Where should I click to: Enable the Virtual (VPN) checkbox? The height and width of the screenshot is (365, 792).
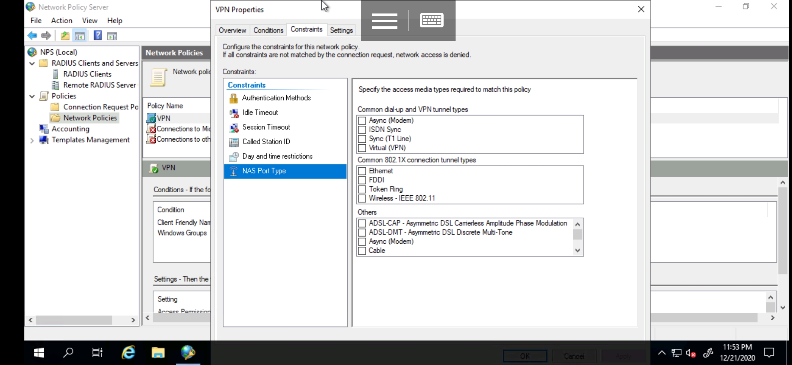tap(362, 148)
